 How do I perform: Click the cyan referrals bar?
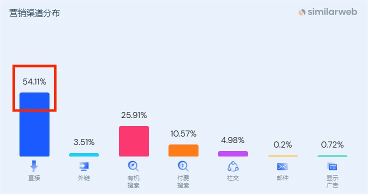coord(84,155)
